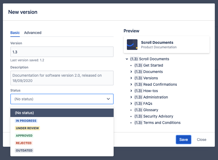218x160 pixels.
Task: Select the OUTDATED status option
Action: click(x=24, y=150)
